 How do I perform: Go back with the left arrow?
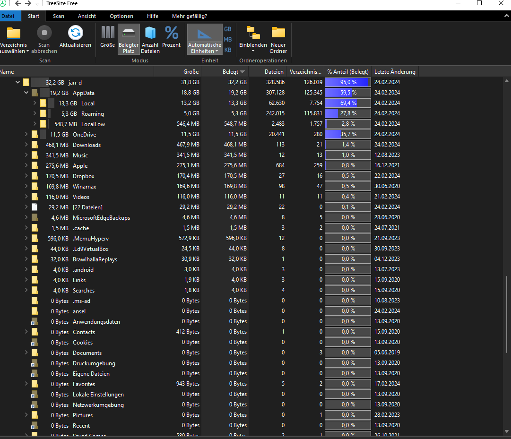(x=18, y=3)
